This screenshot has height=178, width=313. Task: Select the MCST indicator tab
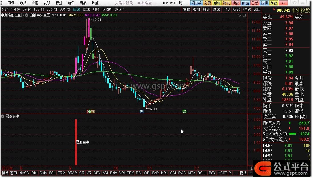222,173
